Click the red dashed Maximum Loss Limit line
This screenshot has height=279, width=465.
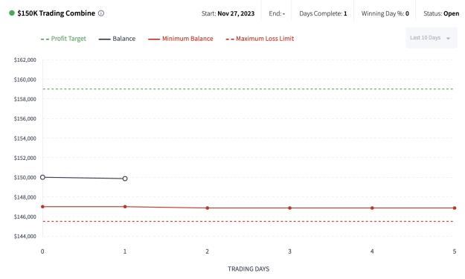coord(248,222)
